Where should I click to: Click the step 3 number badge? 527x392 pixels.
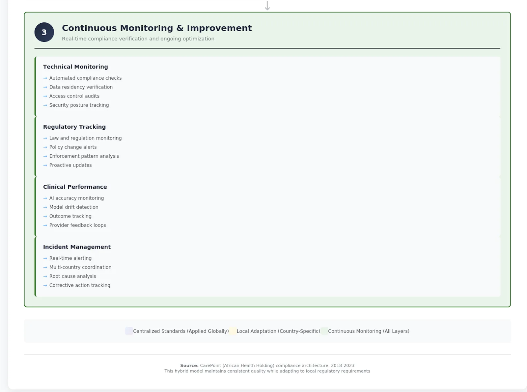click(44, 32)
